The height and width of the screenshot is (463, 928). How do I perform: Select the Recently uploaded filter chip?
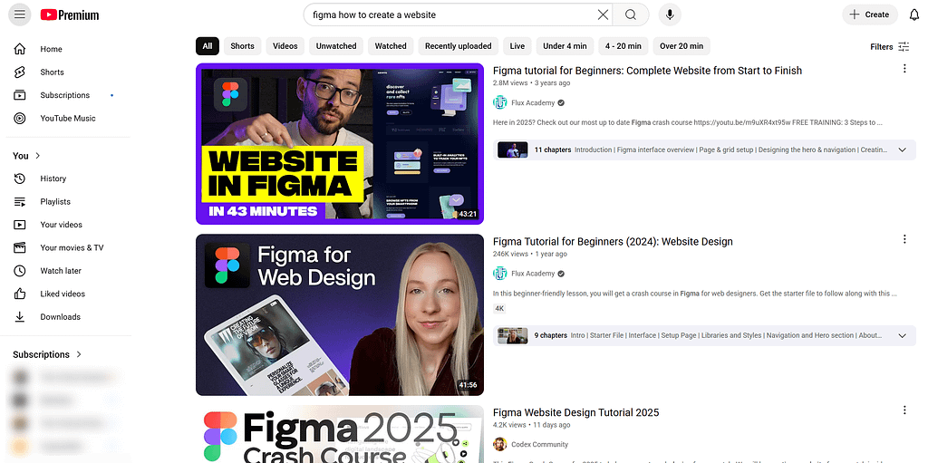coord(458,46)
